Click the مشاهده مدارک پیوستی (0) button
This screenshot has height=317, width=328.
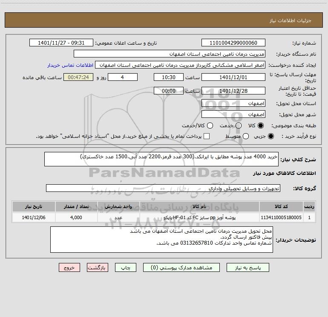pos(181,268)
